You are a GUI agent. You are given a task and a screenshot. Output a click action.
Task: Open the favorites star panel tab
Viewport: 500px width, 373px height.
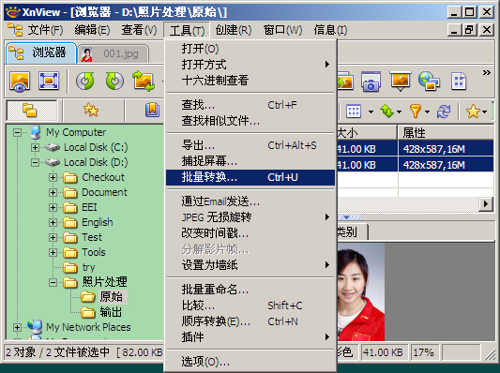click(91, 110)
